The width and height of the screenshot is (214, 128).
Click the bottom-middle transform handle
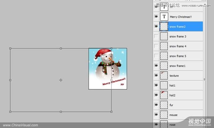point(61,112)
